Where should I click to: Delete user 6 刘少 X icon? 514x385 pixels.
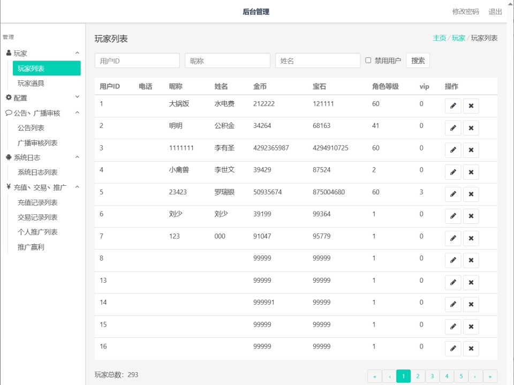point(471,216)
